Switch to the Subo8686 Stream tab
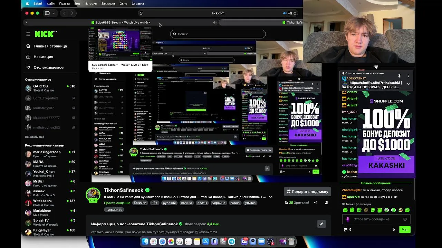This screenshot has height=248, width=442. pyautogui.click(x=121, y=22)
